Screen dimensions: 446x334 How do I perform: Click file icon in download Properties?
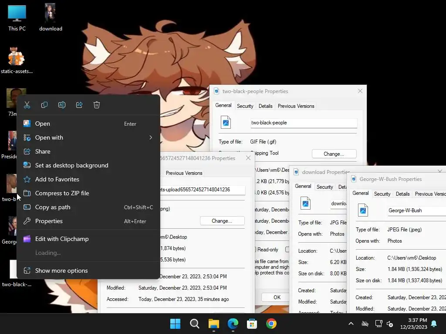pos(305,204)
